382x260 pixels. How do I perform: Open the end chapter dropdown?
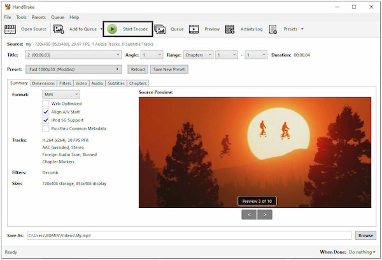(x=256, y=55)
